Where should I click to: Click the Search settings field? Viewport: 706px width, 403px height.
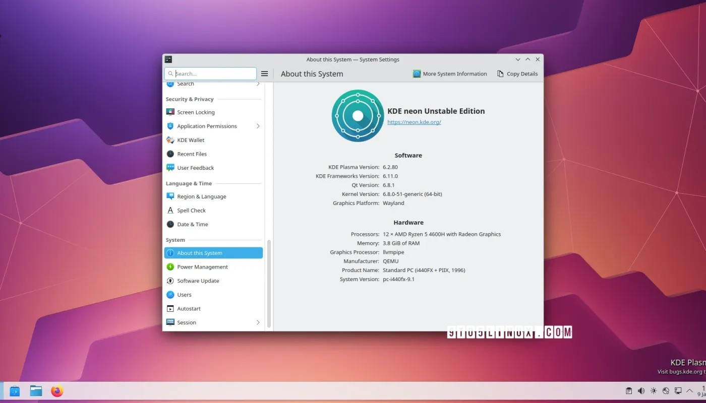pos(210,74)
